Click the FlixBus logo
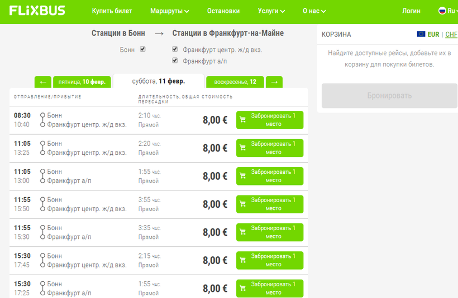The height and width of the screenshot is (298, 458). coord(37,11)
